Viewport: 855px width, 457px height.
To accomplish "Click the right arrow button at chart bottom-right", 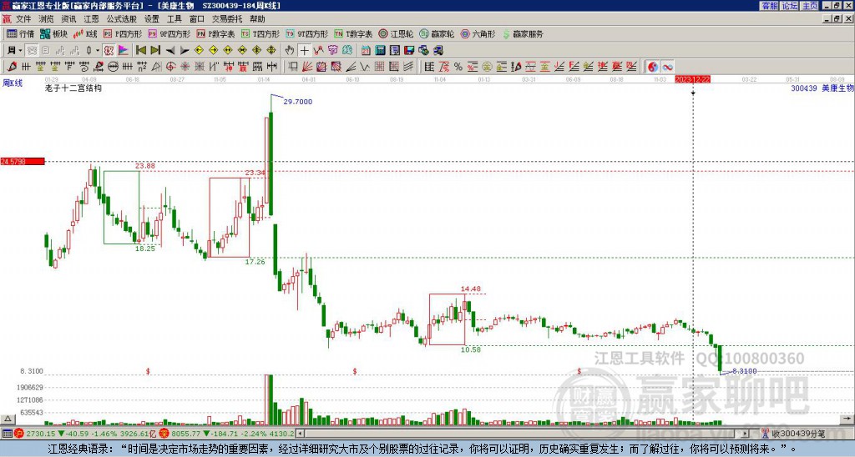I will tap(847, 419).
